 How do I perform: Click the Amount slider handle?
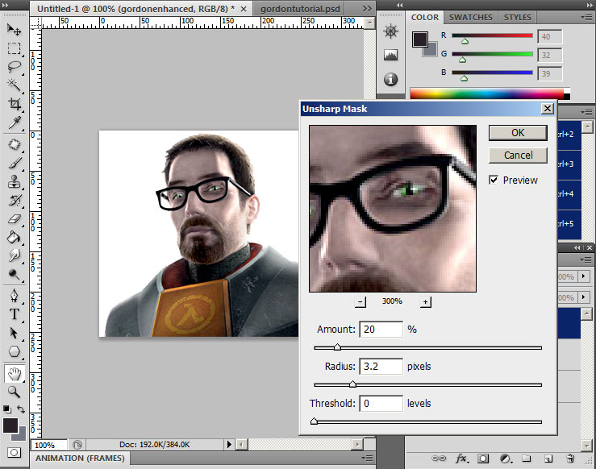(337, 347)
